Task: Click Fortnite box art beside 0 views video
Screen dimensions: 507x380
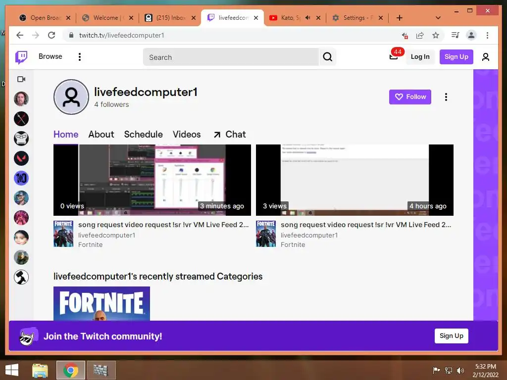Action: coord(63,234)
